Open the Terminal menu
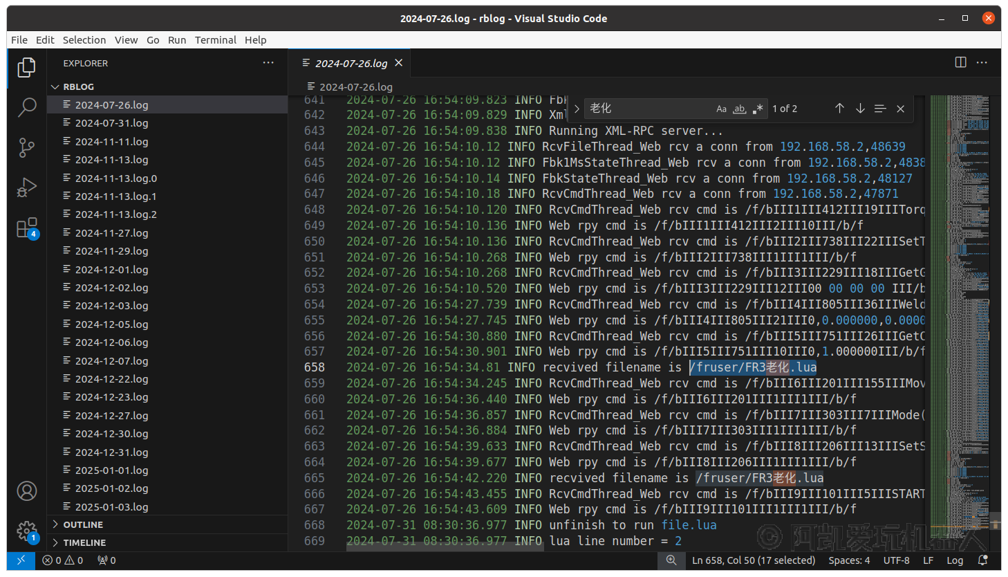The image size is (1008, 577). click(215, 40)
